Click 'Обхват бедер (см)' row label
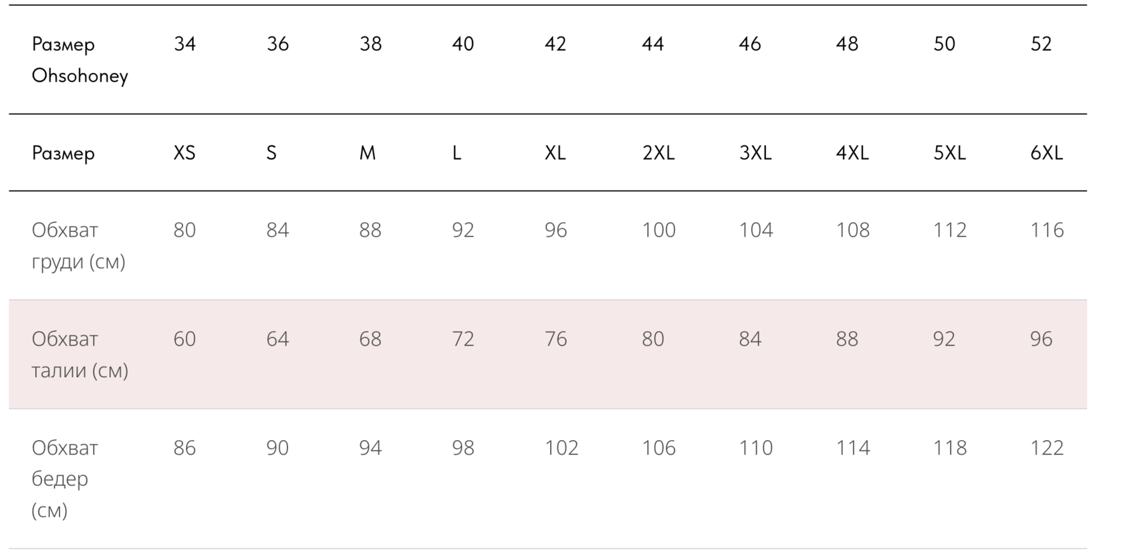This screenshot has height=557, width=1123. click(x=64, y=479)
